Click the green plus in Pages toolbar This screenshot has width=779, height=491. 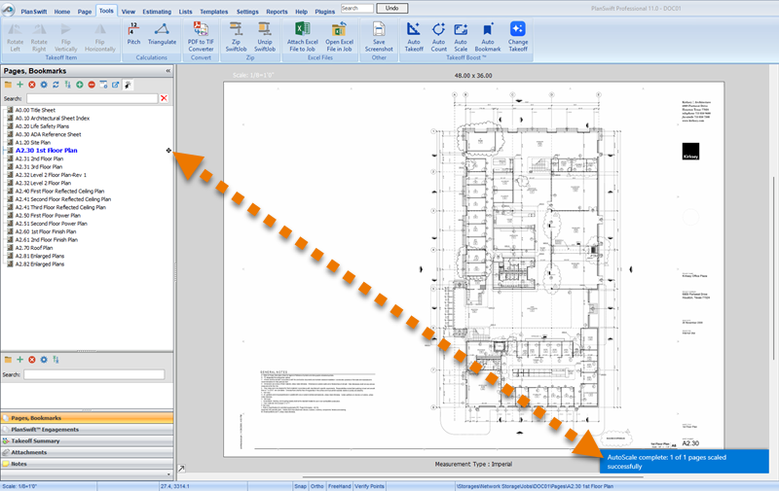(x=19, y=85)
